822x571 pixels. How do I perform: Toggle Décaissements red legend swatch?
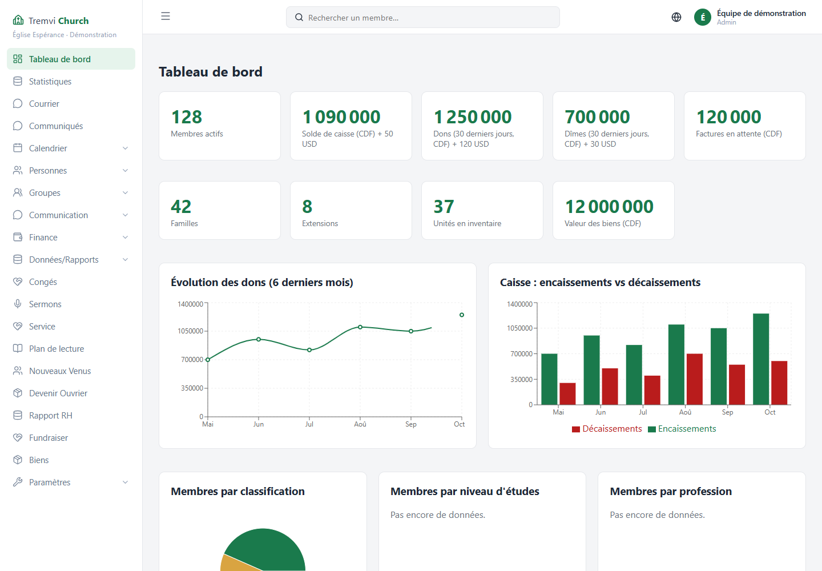576,429
